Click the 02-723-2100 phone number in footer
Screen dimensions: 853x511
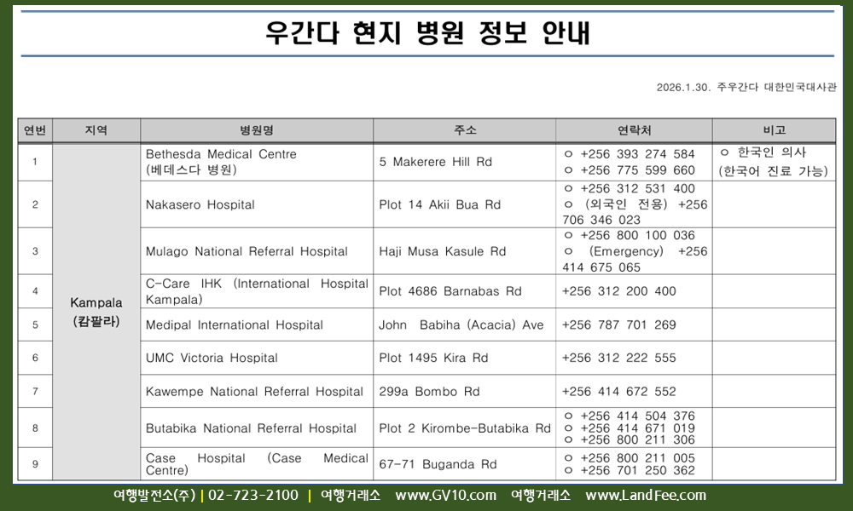[x=253, y=496]
